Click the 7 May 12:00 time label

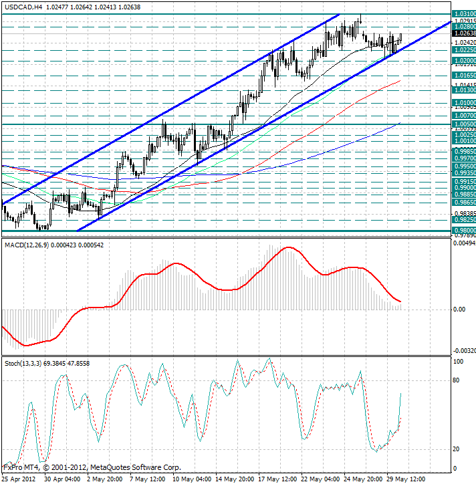148,479
